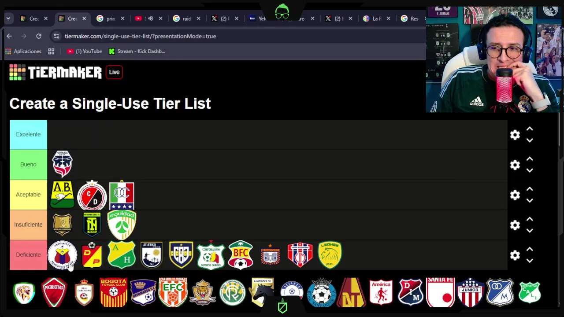
Task: View site information icon in address bar
Action: pos(56,36)
